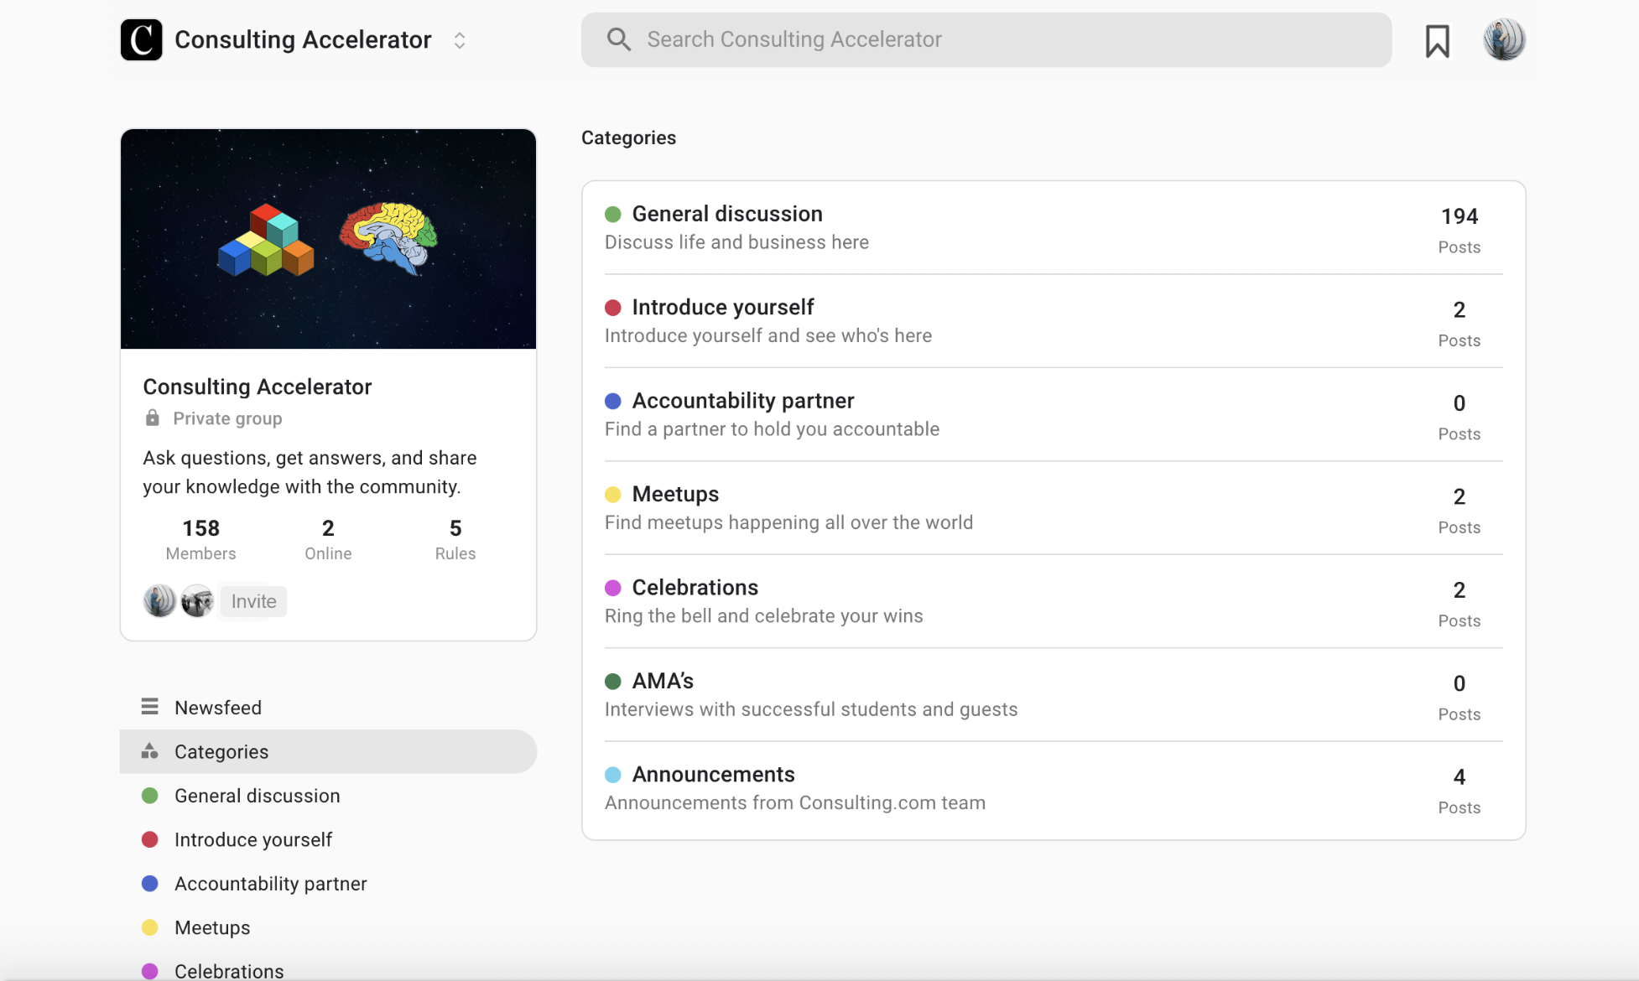
Task: Expand the Celebrations category in the sidebar
Action: (229, 970)
